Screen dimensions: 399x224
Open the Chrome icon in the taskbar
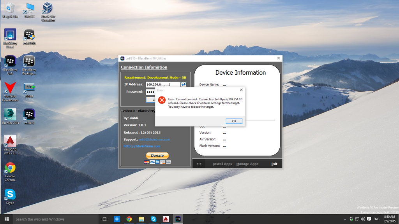pyautogui.click(x=129, y=219)
